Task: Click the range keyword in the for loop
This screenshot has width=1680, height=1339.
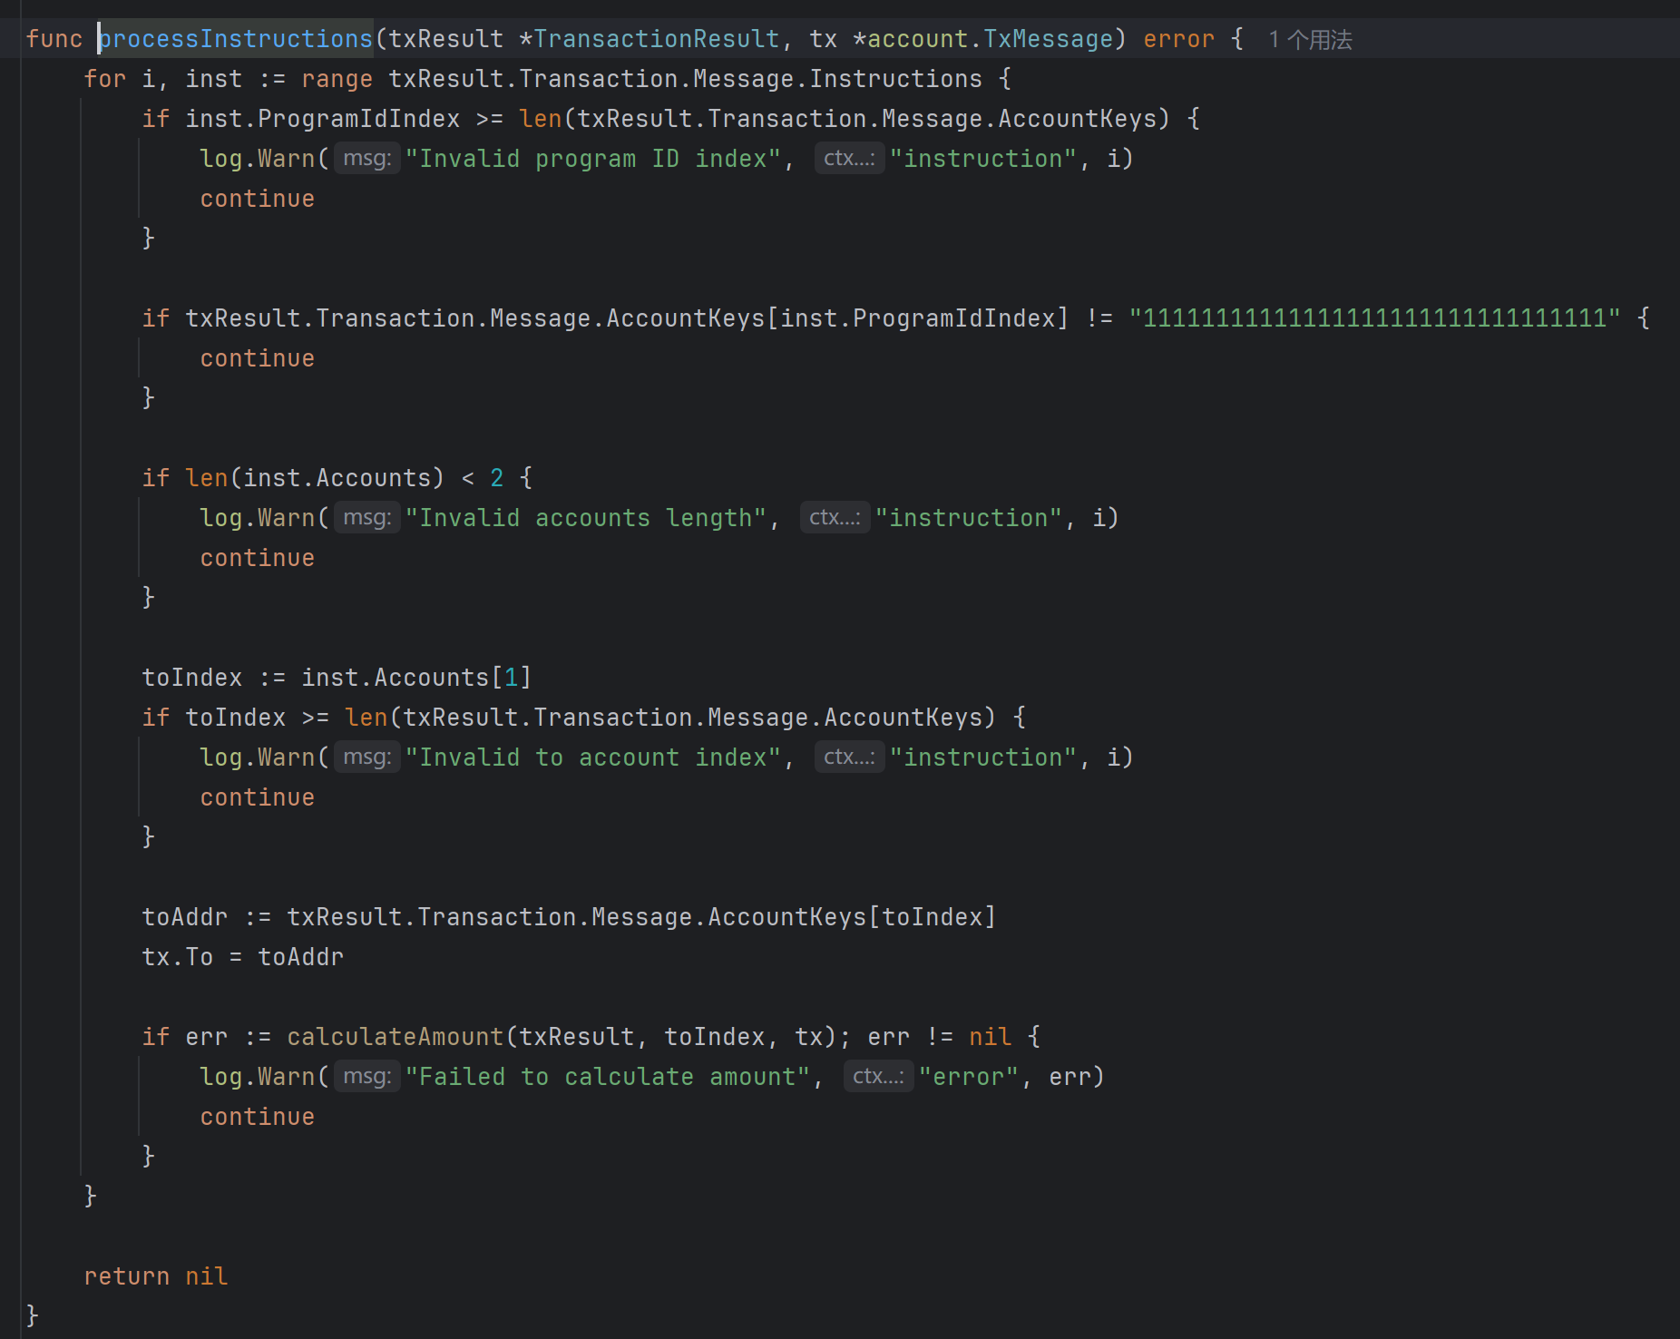Action: click(337, 79)
